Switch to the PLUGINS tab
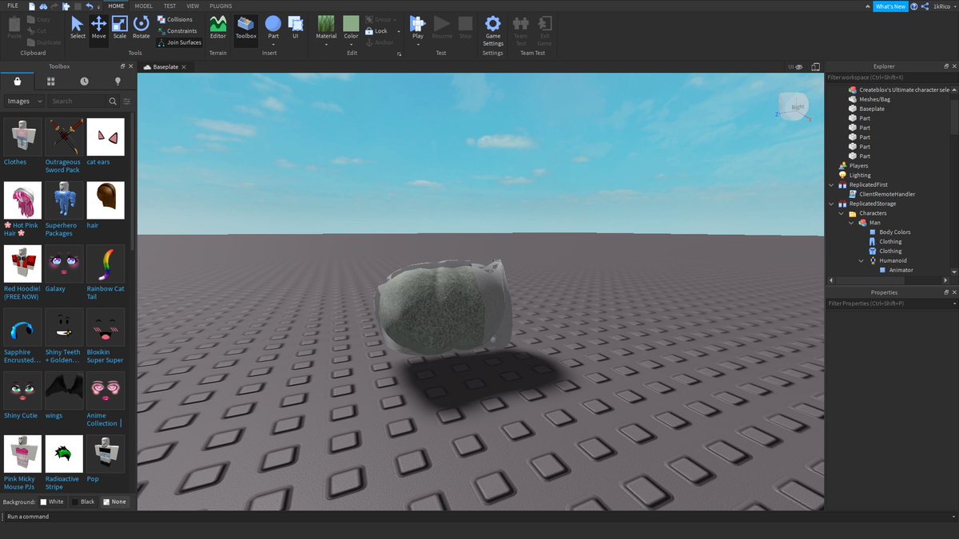Image resolution: width=959 pixels, height=539 pixels. 221,6
